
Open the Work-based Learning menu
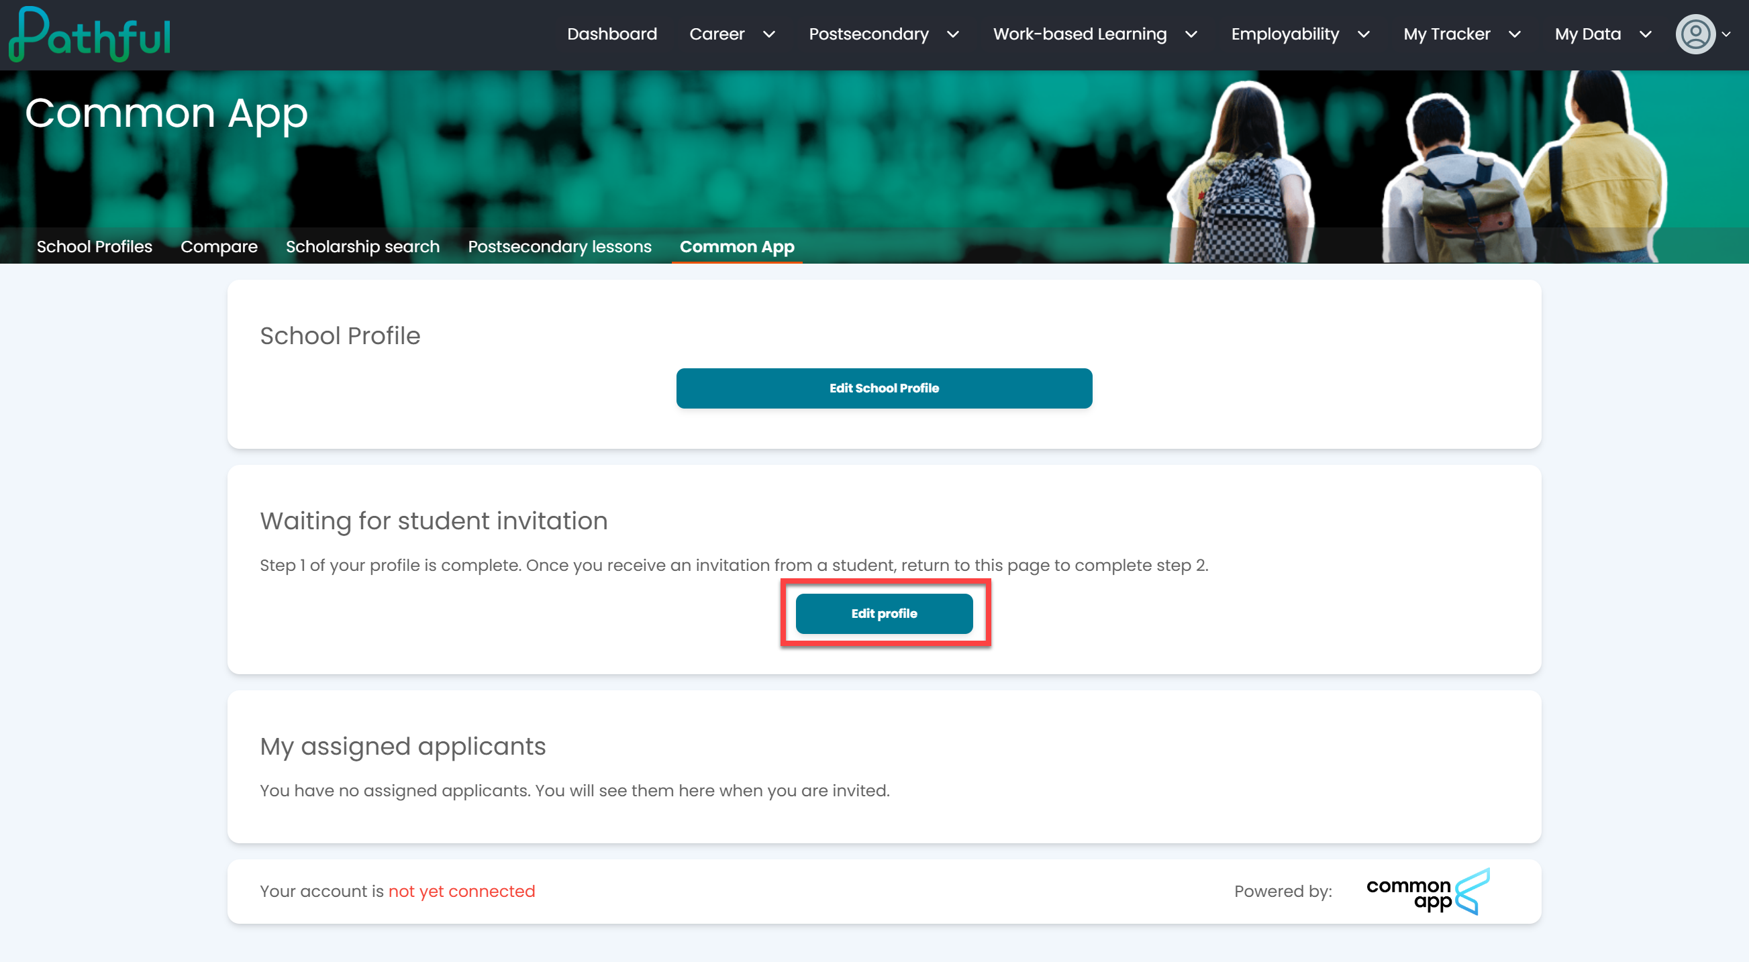point(1080,34)
